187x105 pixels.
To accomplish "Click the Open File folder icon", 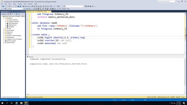I will click(16, 6).
